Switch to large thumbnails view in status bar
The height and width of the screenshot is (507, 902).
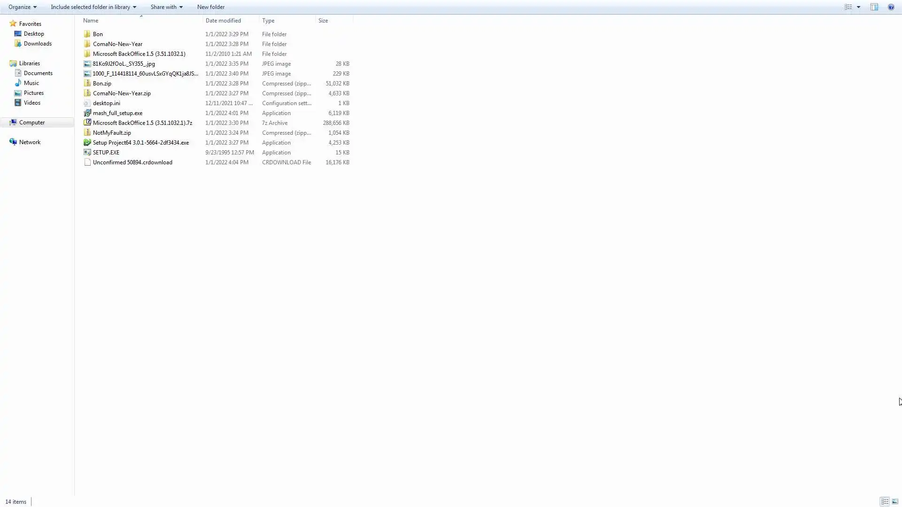coord(895,501)
